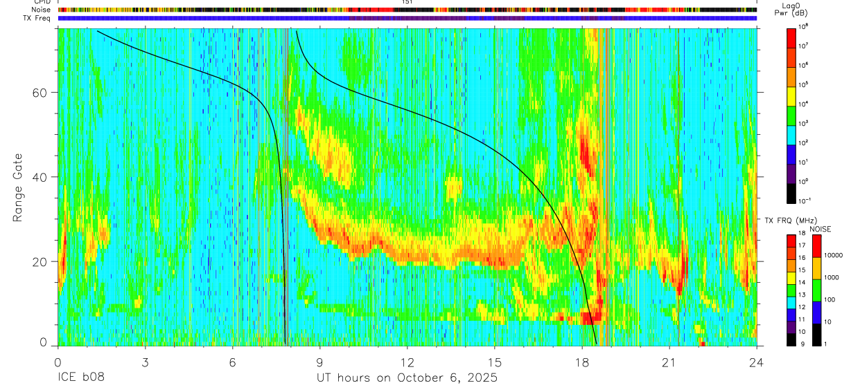Click the 'Range Gate' y-axis label
This screenshot has height=392, width=851.
pyautogui.click(x=18, y=187)
